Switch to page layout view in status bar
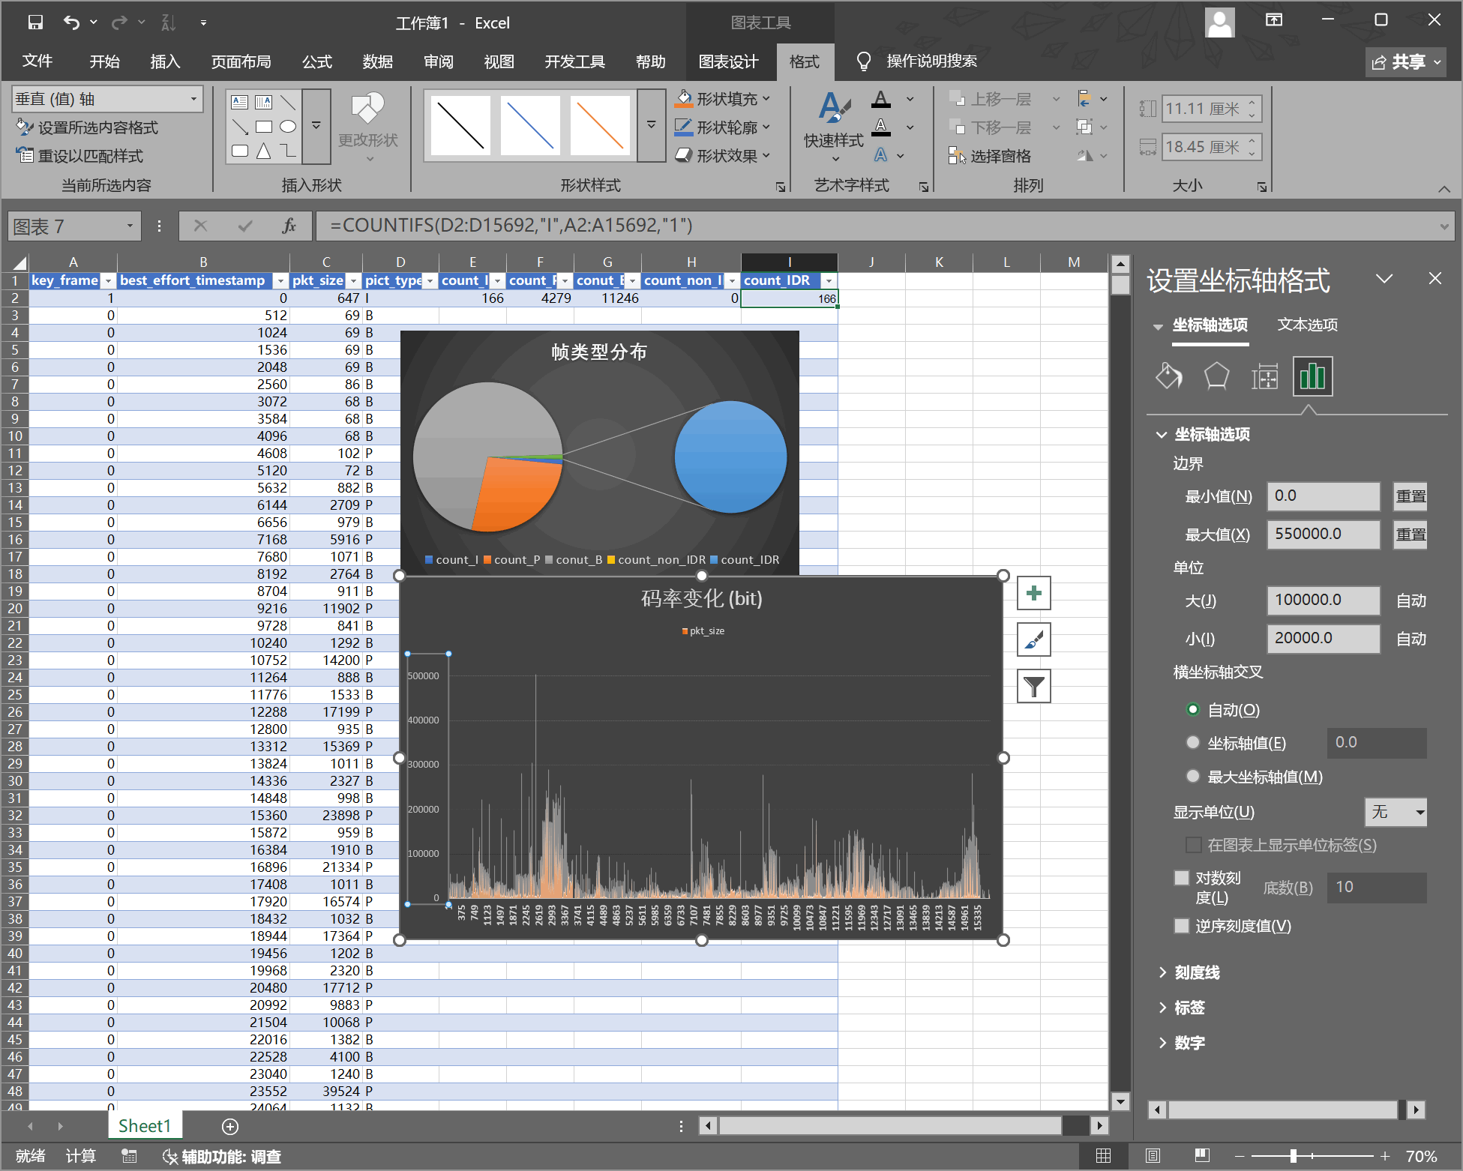Viewport: 1463px width, 1171px height. (1153, 1156)
